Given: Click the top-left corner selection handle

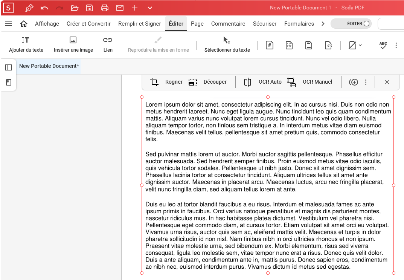Looking at the screenshot, I should click(x=142, y=97).
